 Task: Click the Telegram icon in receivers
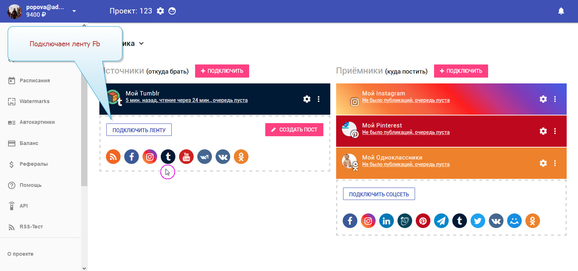[x=441, y=221]
